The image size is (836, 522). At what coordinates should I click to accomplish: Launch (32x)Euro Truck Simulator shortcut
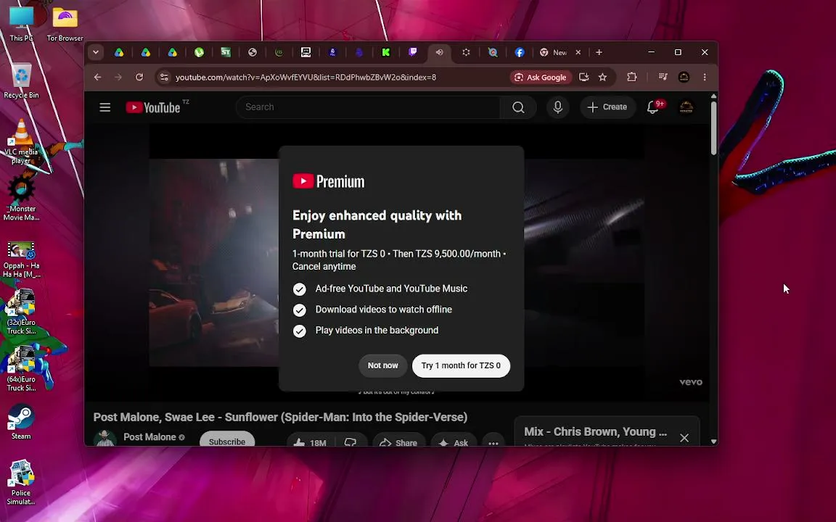[21, 312]
